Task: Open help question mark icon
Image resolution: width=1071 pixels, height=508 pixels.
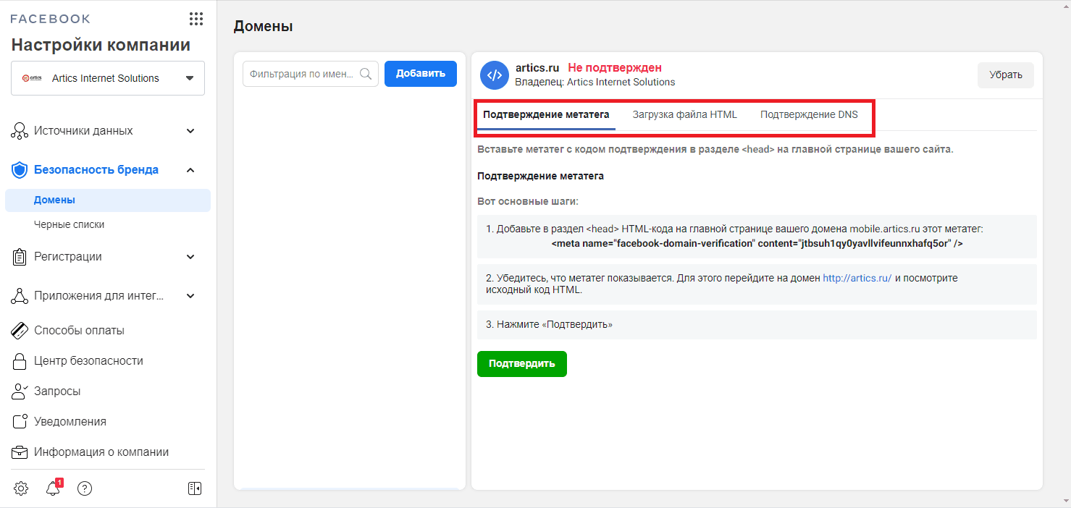Action: pyautogui.click(x=85, y=488)
